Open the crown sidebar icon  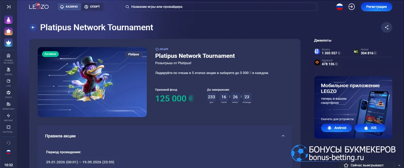8,43
